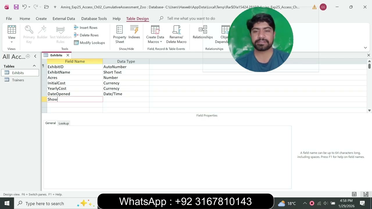Click the Undo arrow icon
The image size is (372, 209).
pos(24,7)
